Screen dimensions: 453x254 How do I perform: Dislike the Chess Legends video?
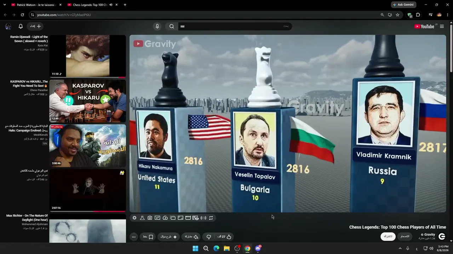(209, 237)
